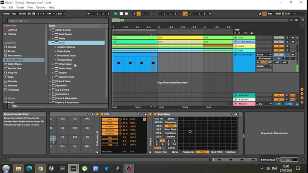Open the Drum Rack Master output dropdown
This screenshot has height=173, width=308.
point(264,66)
